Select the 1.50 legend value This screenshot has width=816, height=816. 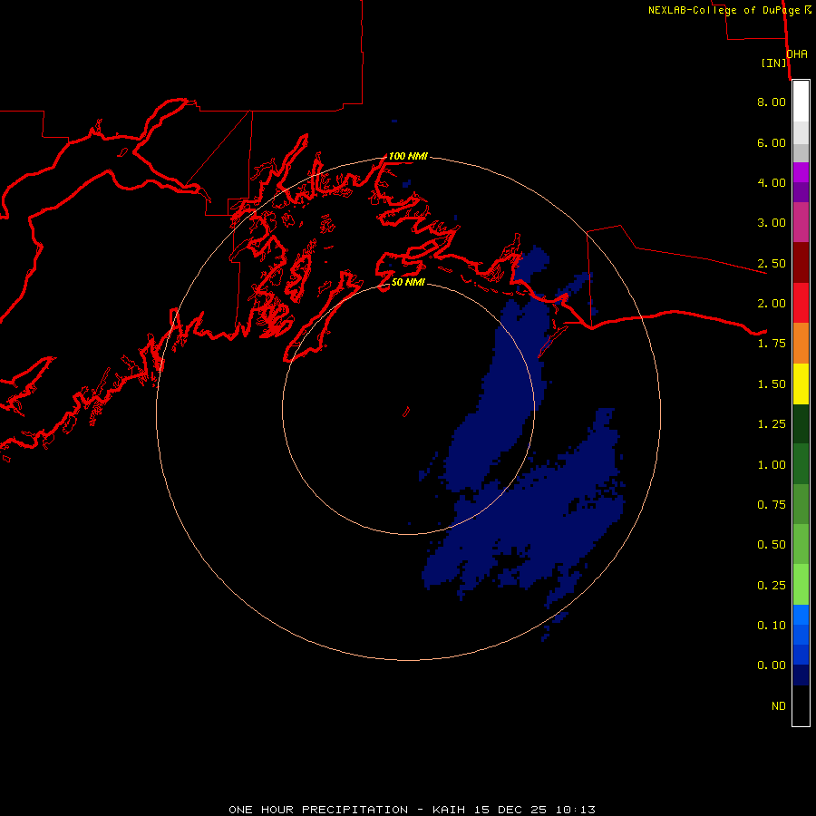[772, 384]
